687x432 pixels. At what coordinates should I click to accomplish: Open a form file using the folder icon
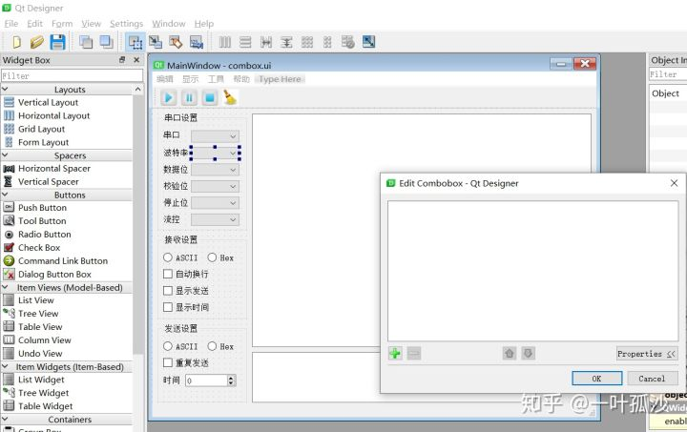click(37, 42)
